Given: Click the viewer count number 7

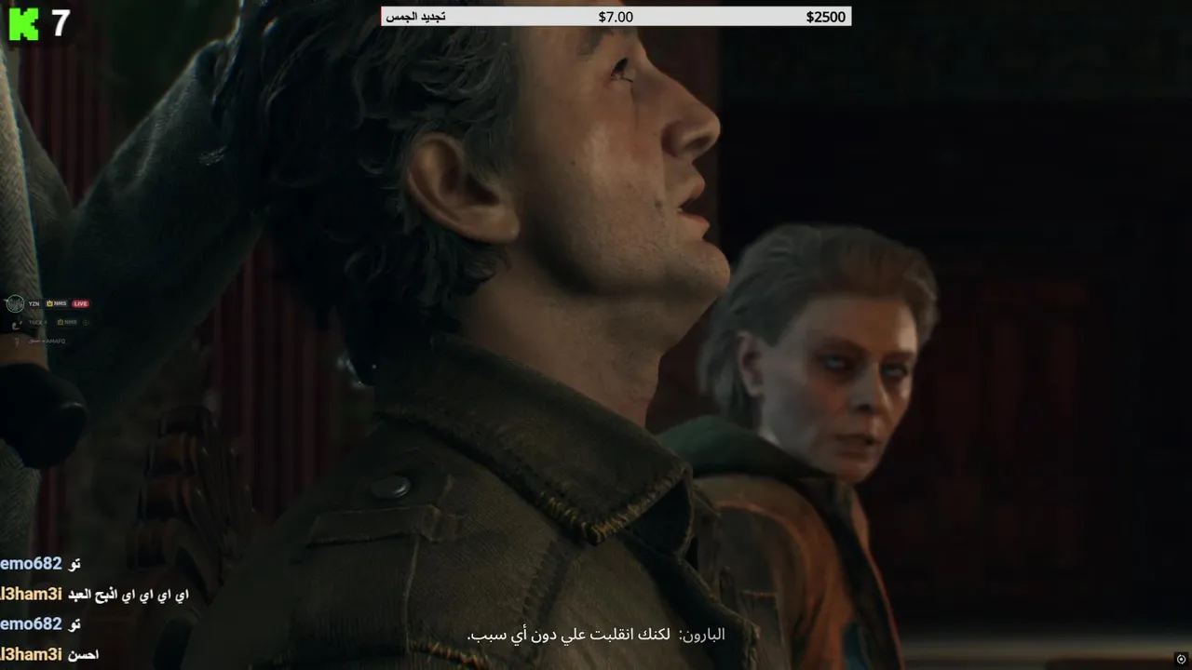Looking at the screenshot, I should (61, 23).
